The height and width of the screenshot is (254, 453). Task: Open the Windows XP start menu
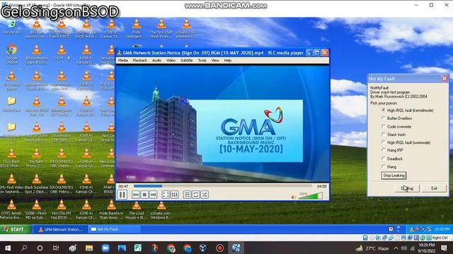(15, 229)
